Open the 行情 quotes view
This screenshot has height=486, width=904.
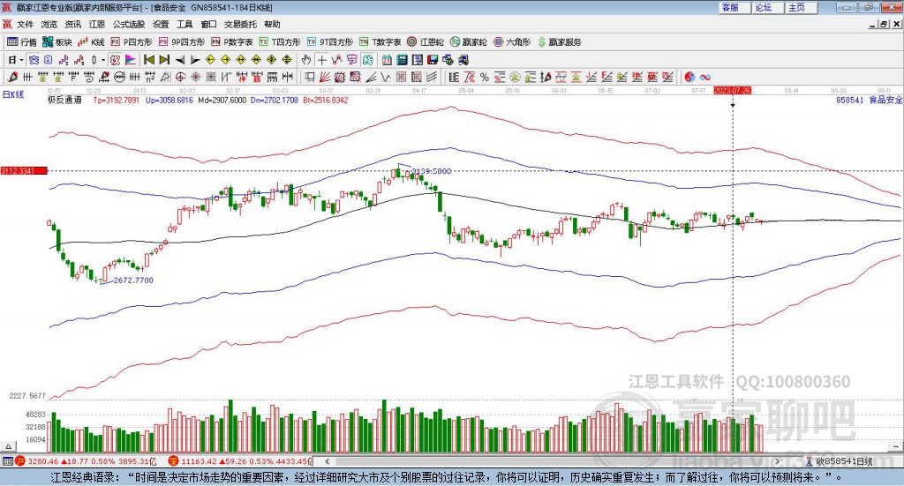coord(22,41)
